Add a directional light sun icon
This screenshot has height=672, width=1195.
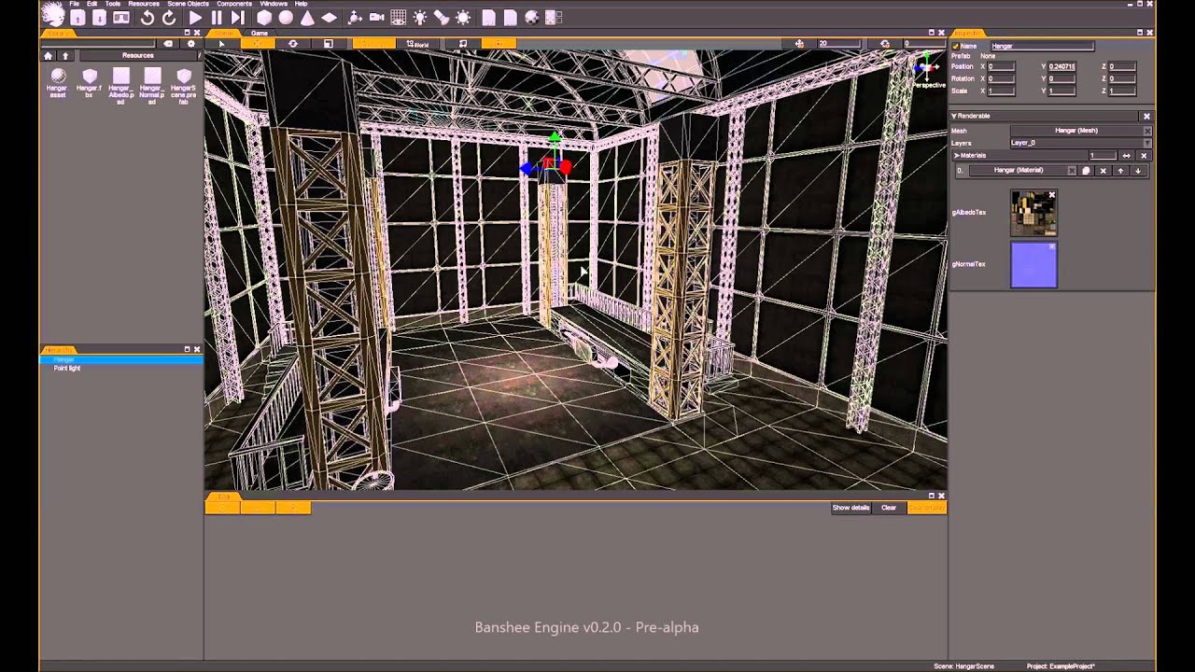(x=463, y=17)
